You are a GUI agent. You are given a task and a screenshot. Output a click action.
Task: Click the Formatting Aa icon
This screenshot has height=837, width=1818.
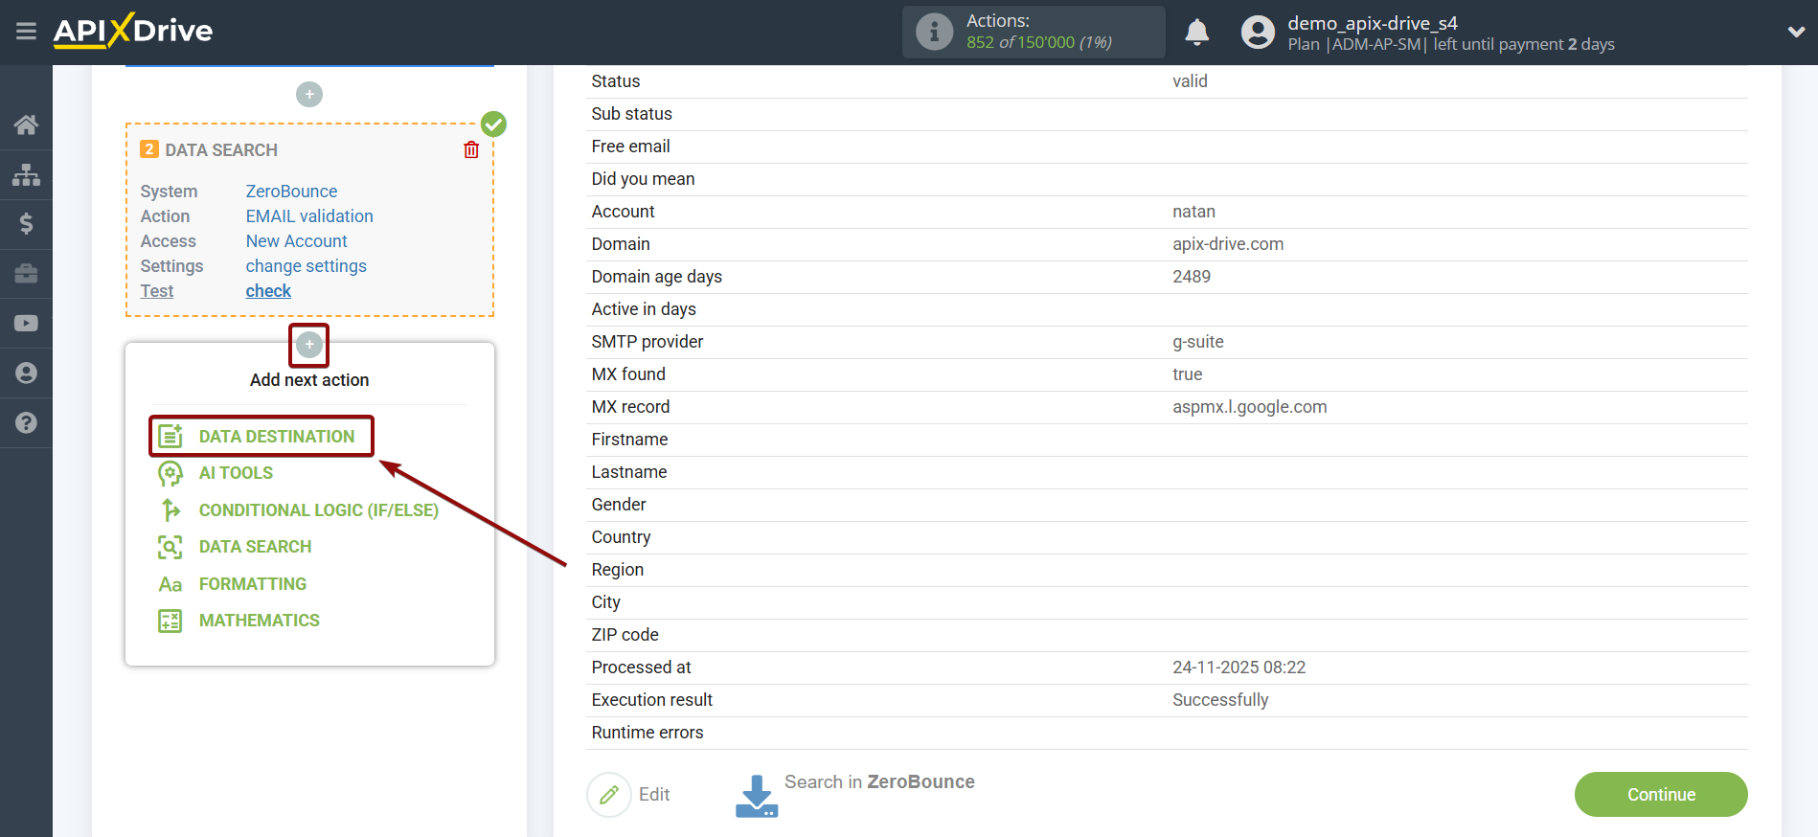click(x=170, y=584)
